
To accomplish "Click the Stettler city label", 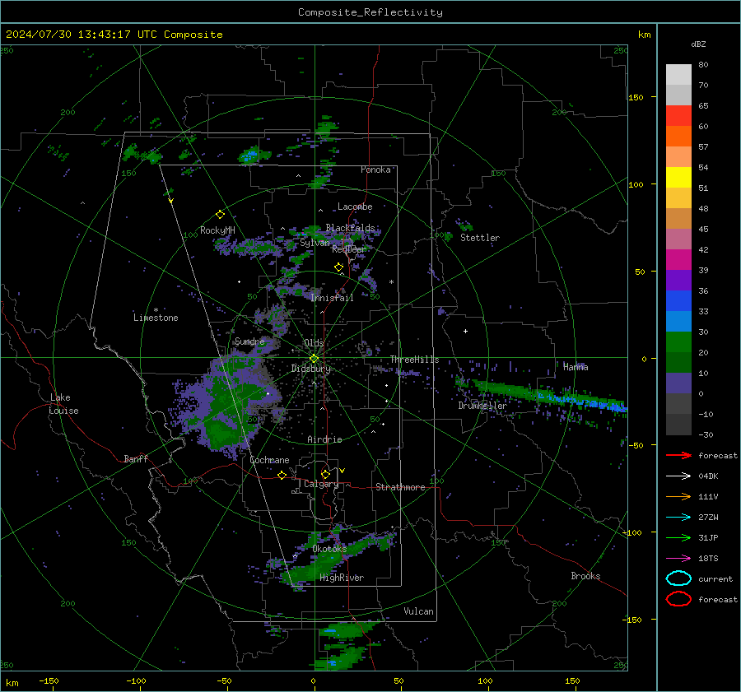I will pyautogui.click(x=480, y=238).
